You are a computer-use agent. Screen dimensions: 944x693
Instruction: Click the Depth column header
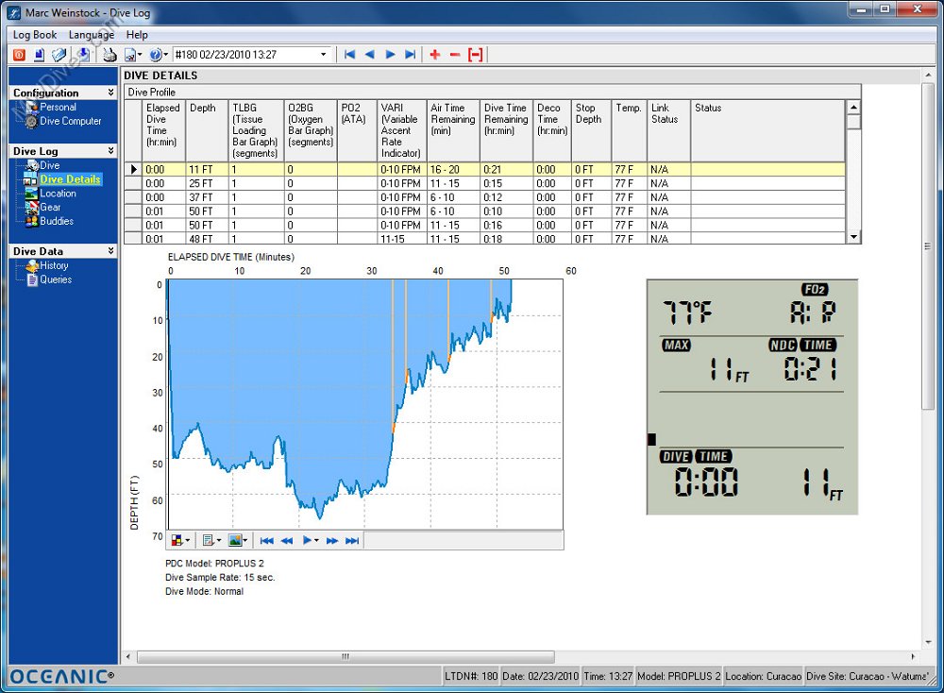[x=207, y=130]
